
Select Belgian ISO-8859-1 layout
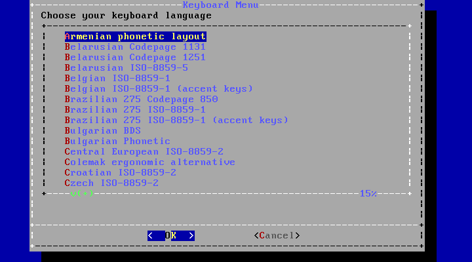[x=117, y=79]
